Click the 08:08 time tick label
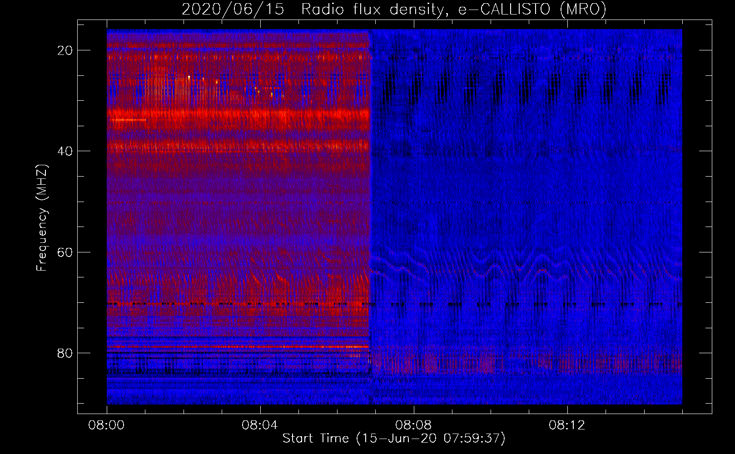This screenshot has height=454, width=735. coord(413,425)
